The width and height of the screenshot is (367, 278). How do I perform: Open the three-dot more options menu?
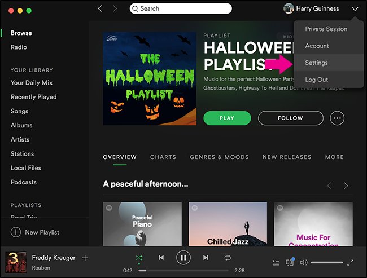click(338, 118)
